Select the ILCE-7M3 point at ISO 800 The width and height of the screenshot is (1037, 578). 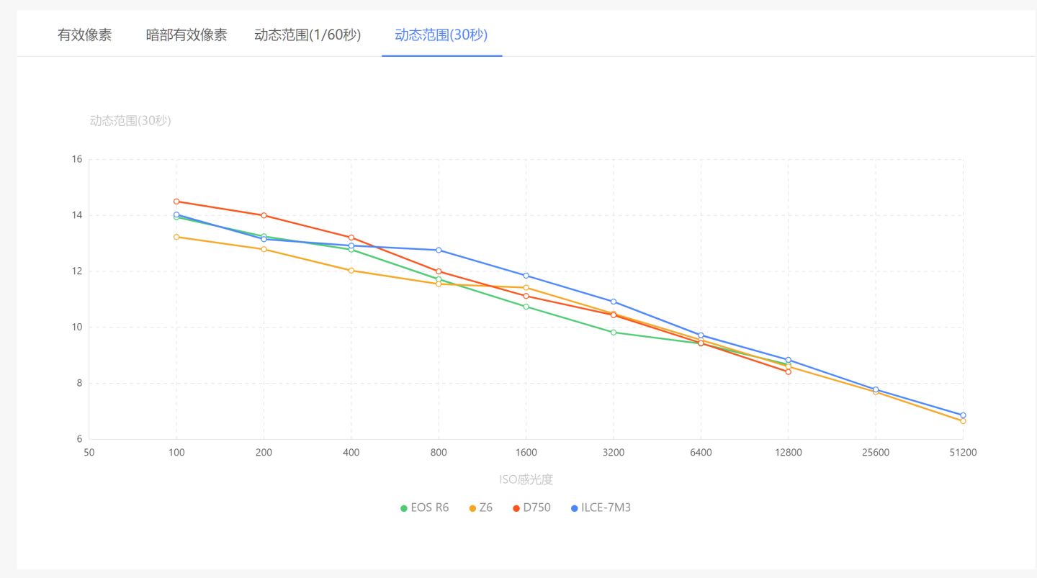(439, 250)
